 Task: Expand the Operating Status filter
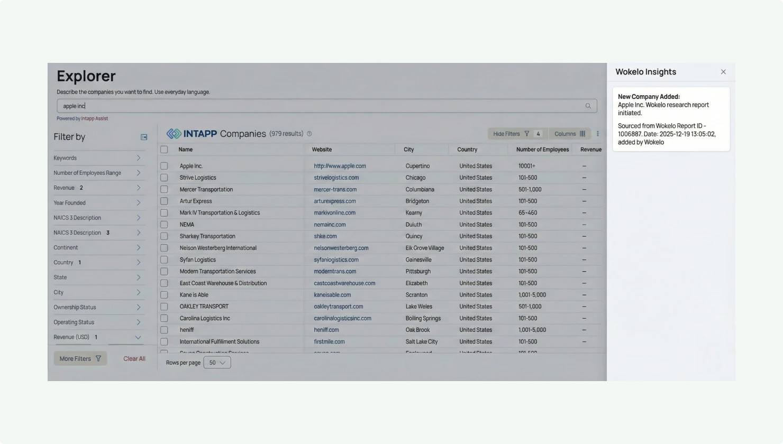coord(98,322)
